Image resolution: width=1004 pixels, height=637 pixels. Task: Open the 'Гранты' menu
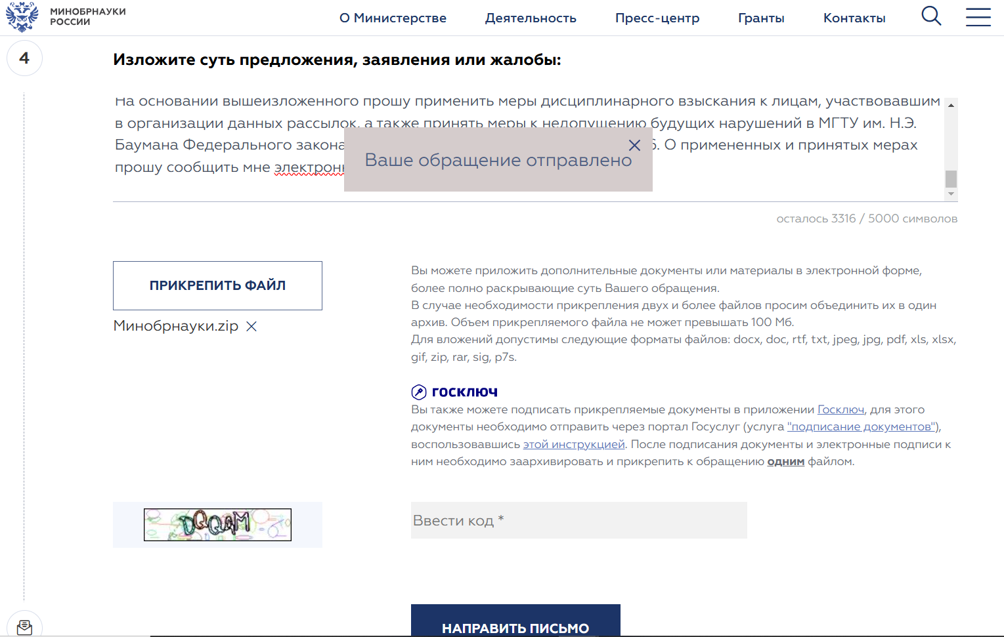coord(761,18)
